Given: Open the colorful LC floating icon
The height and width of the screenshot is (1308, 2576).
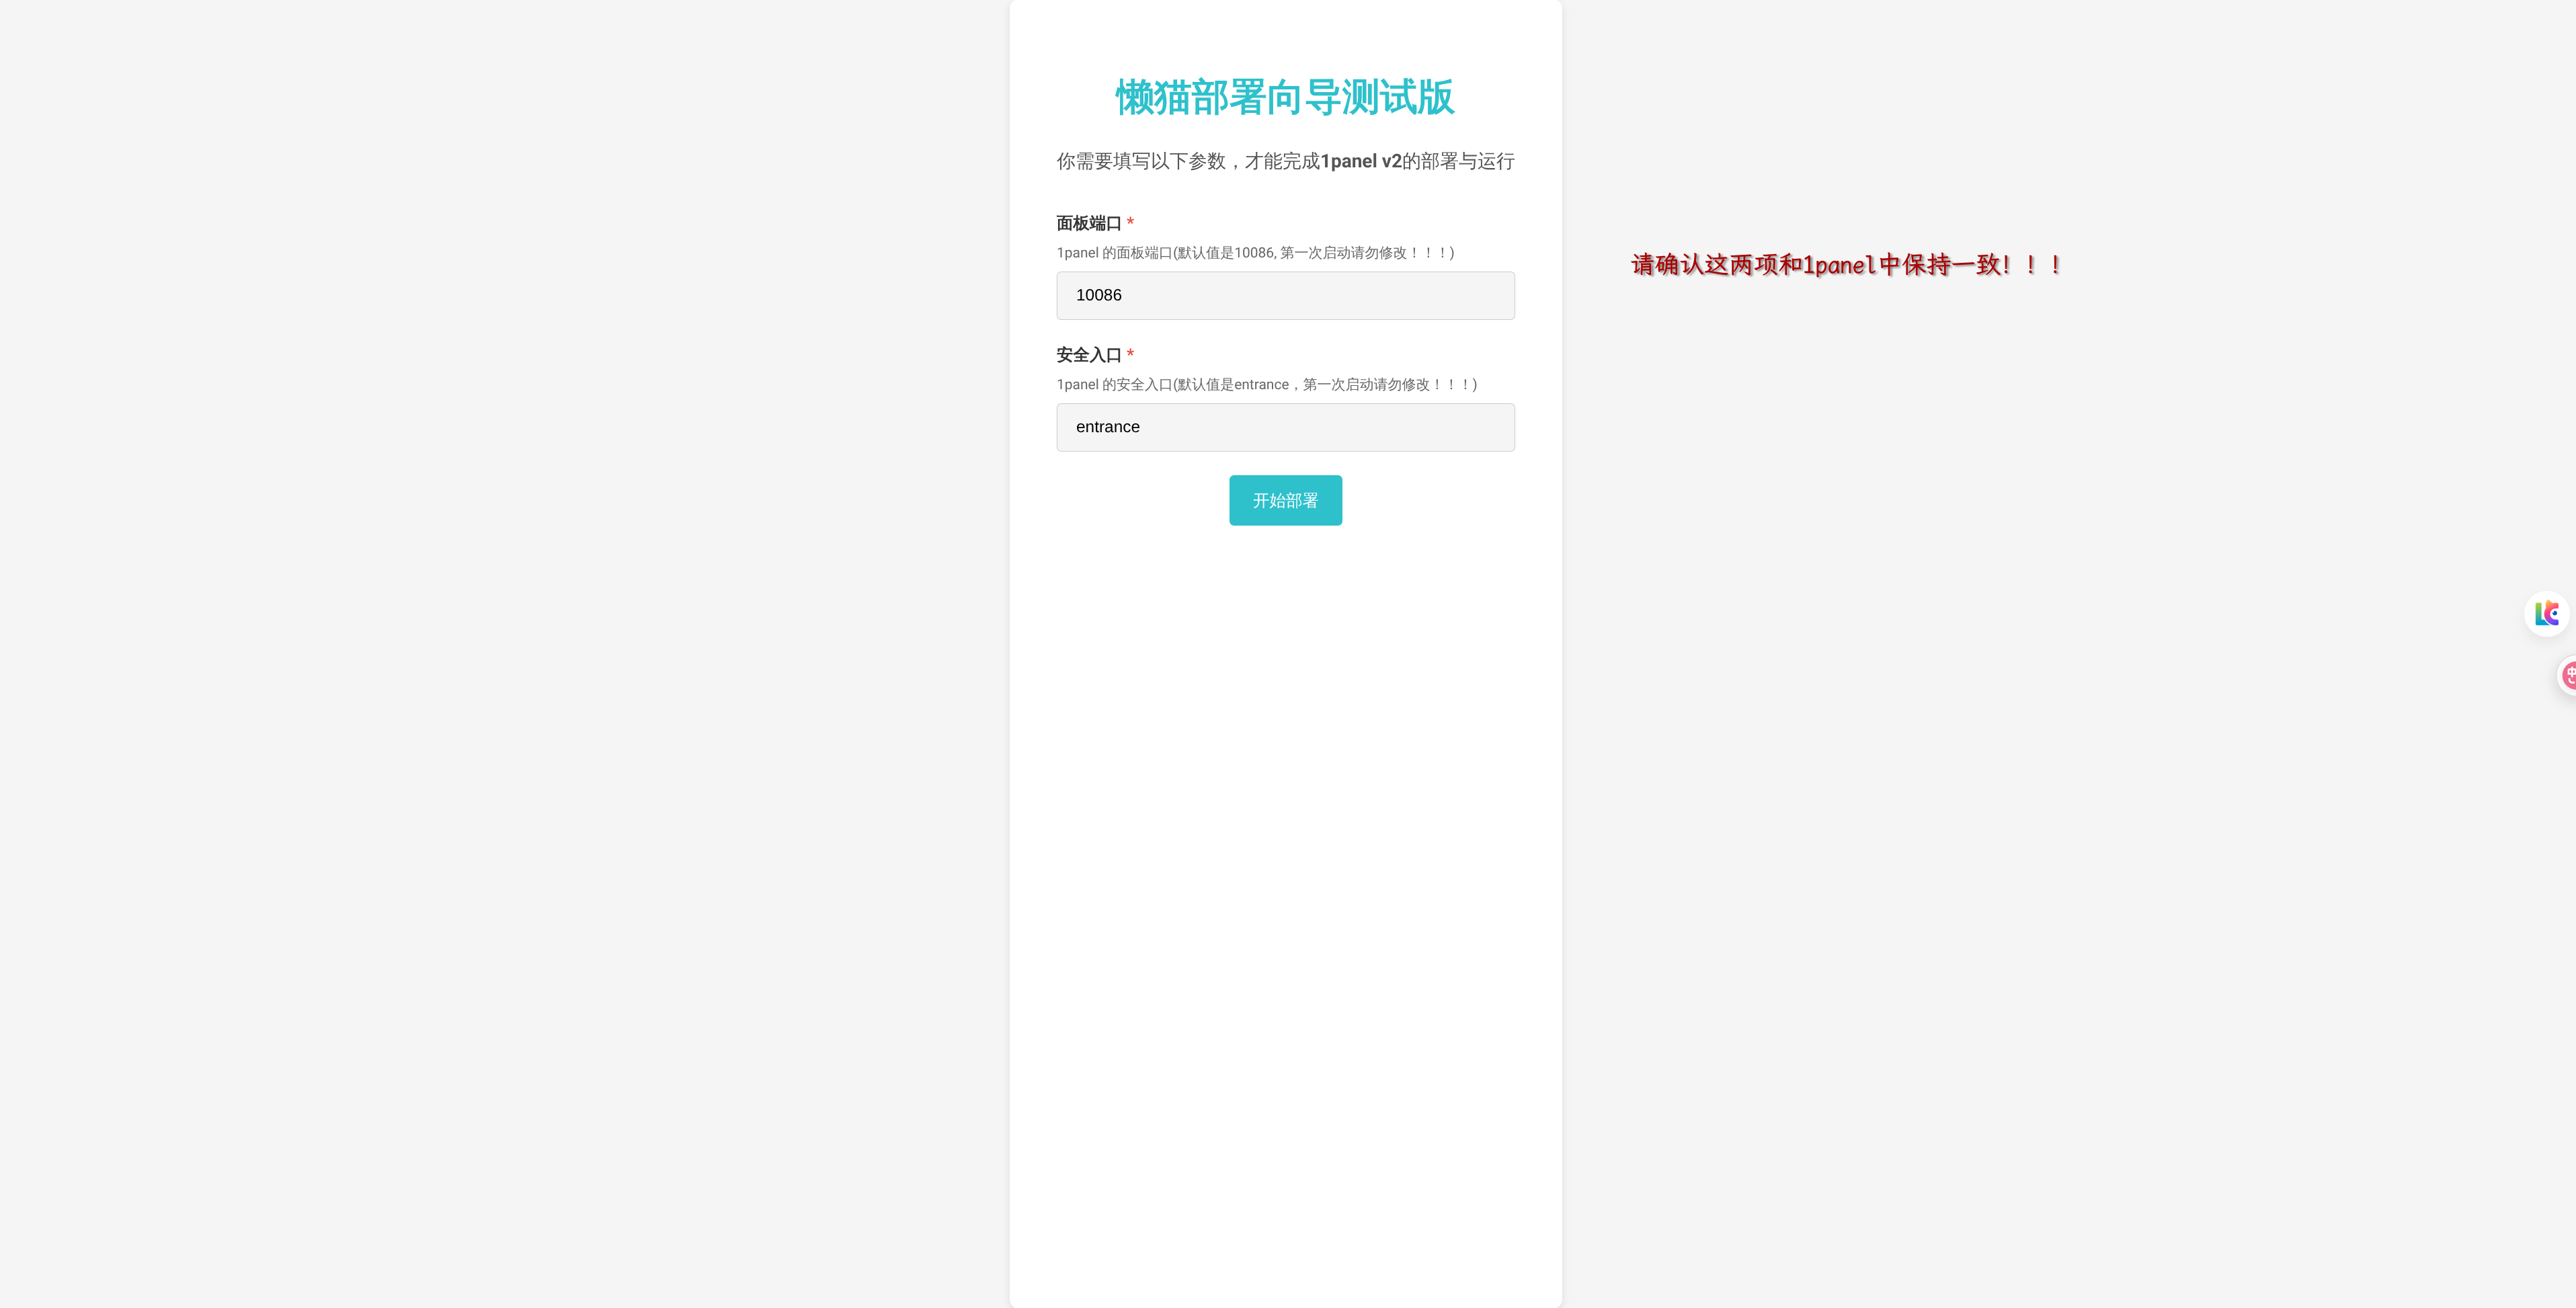Looking at the screenshot, I should tap(2546, 613).
